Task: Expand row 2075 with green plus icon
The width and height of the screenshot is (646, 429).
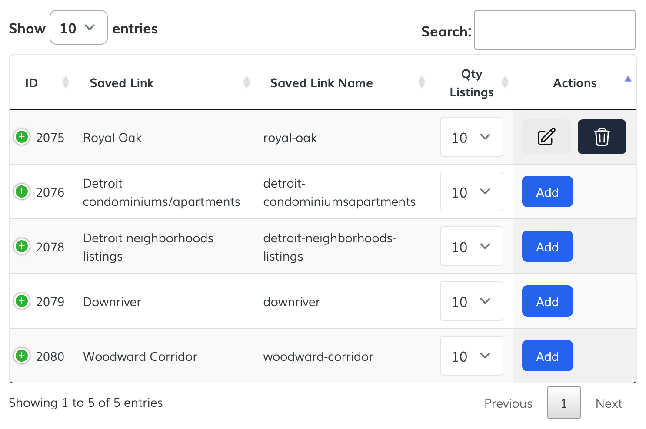Action: pyautogui.click(x=22, y=137)
